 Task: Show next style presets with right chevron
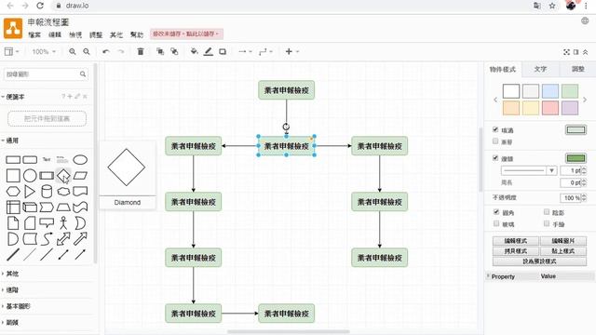585,100
